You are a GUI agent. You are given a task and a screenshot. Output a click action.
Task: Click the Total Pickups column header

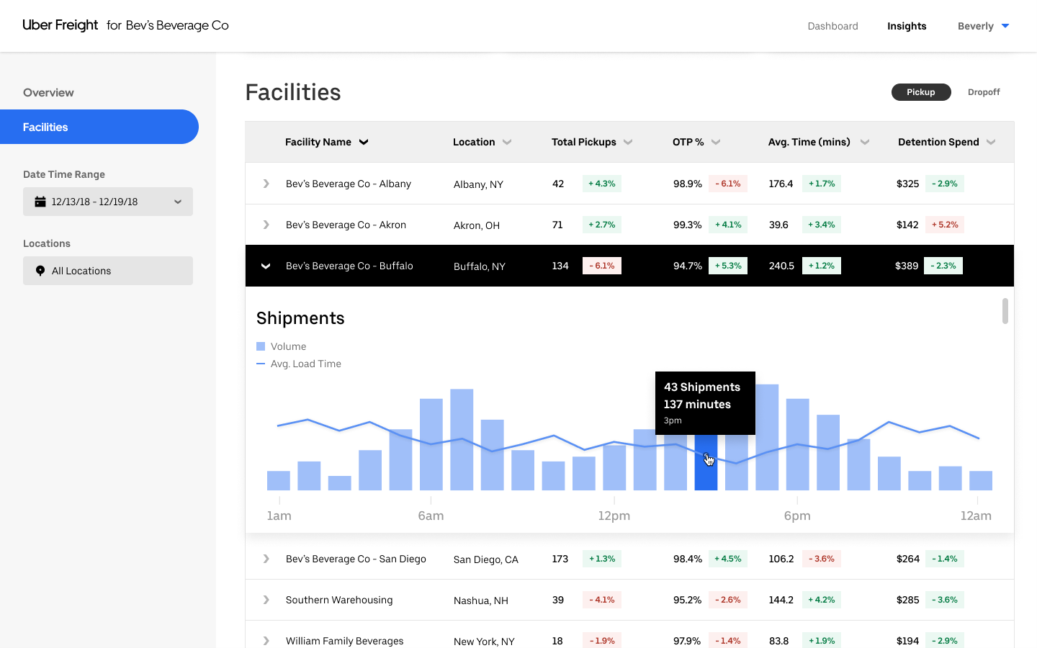coord(584,142)
